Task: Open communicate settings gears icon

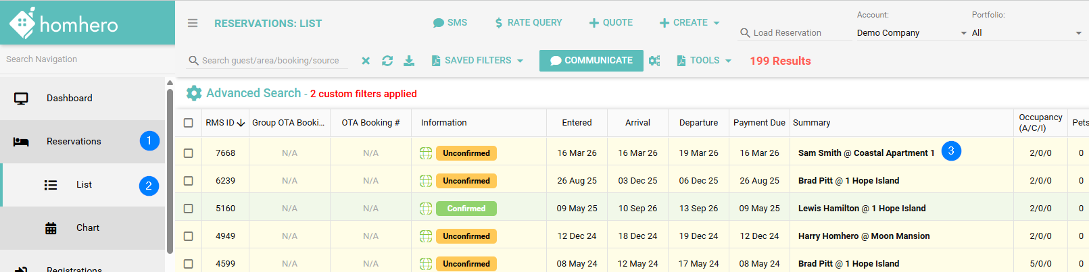Action: click(x=654, y=61)
